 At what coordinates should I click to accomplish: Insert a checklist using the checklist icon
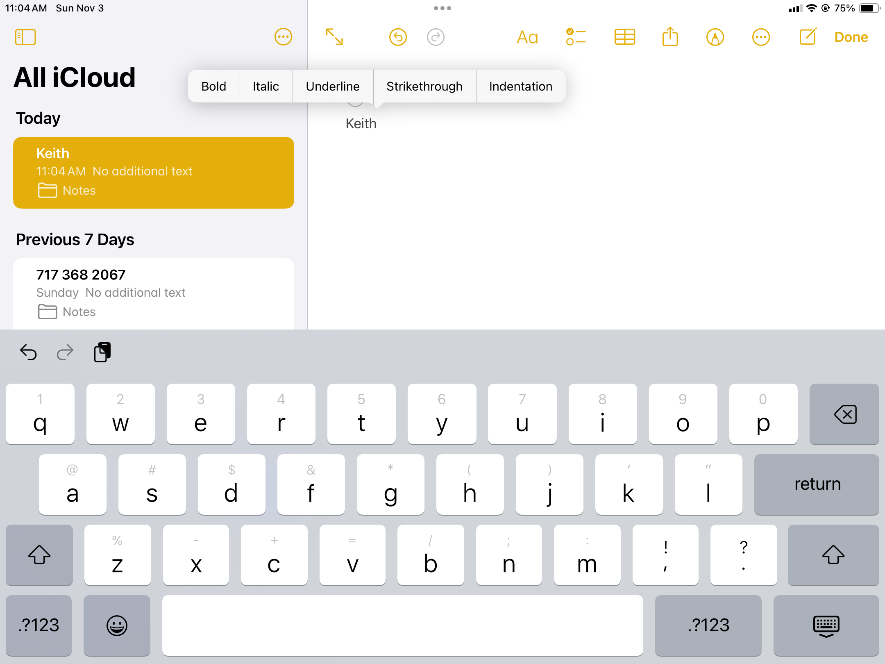tap(576, 37)
